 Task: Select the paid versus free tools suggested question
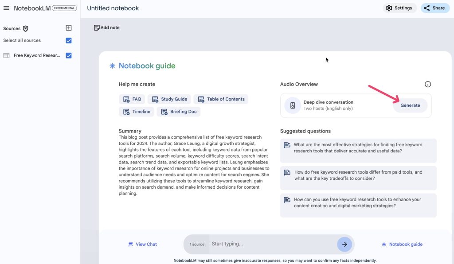tap(358, 175)
